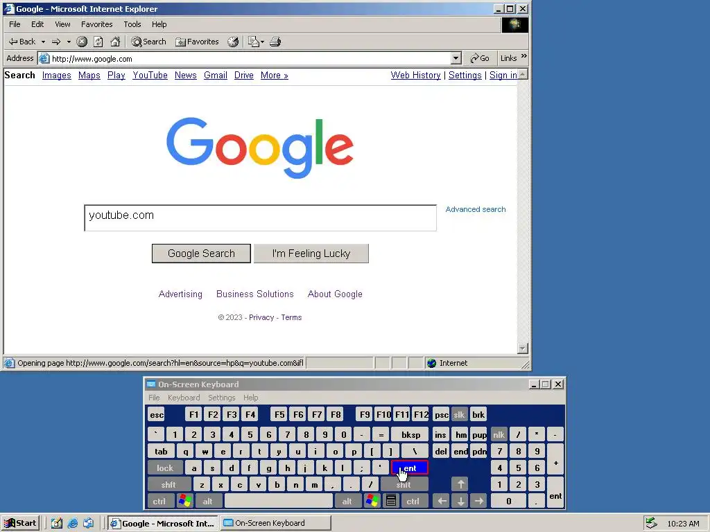Click the address bar URL field

[x=250, y=58]
